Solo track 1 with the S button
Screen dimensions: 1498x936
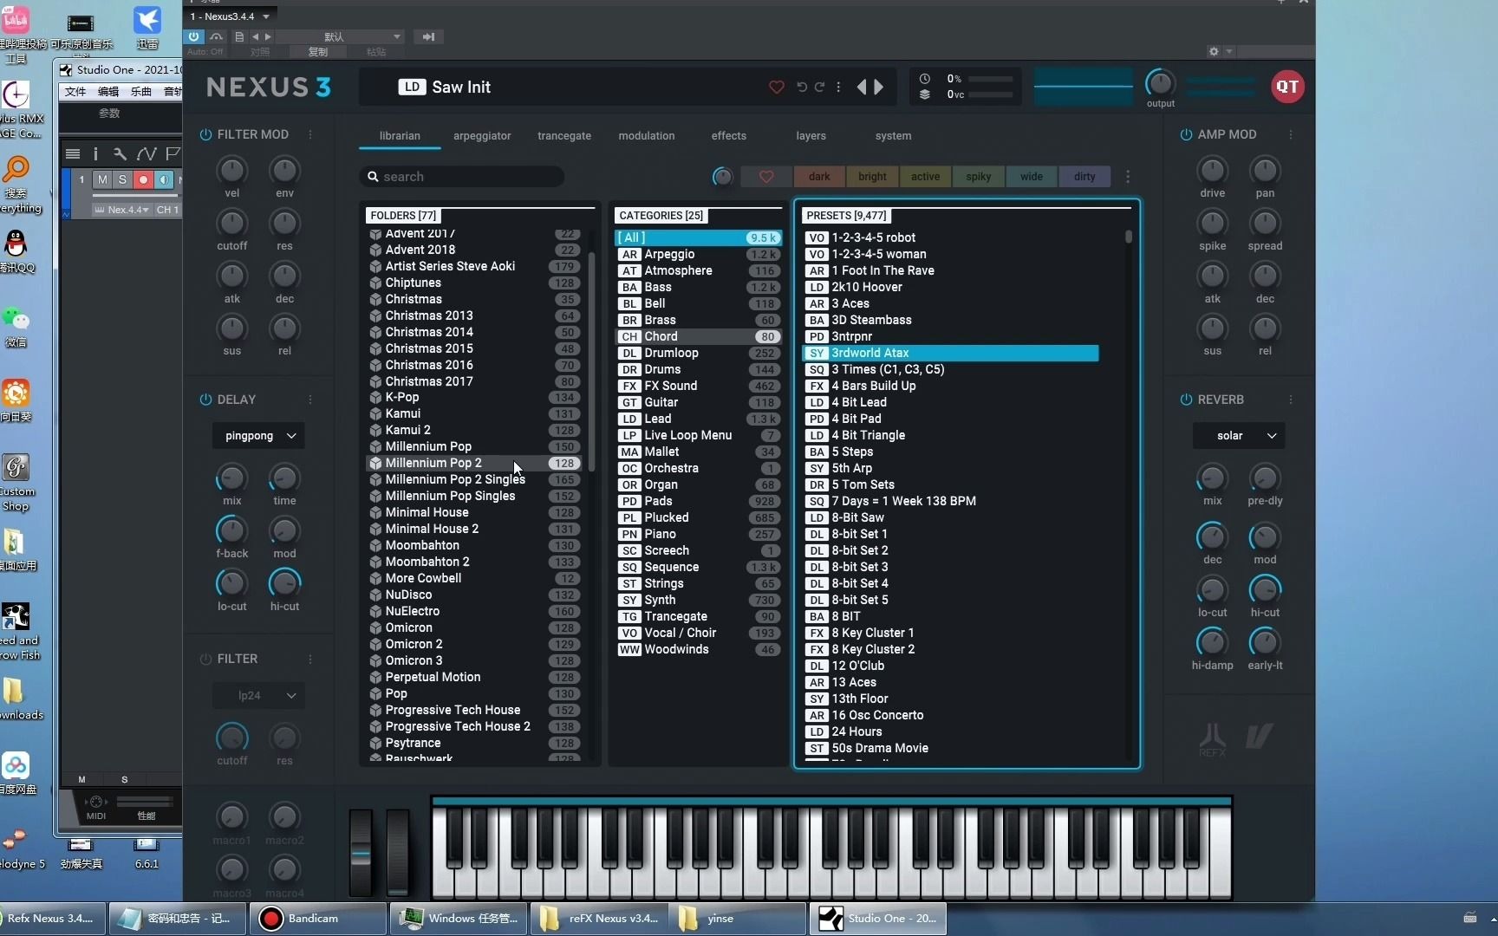[123, 179]
